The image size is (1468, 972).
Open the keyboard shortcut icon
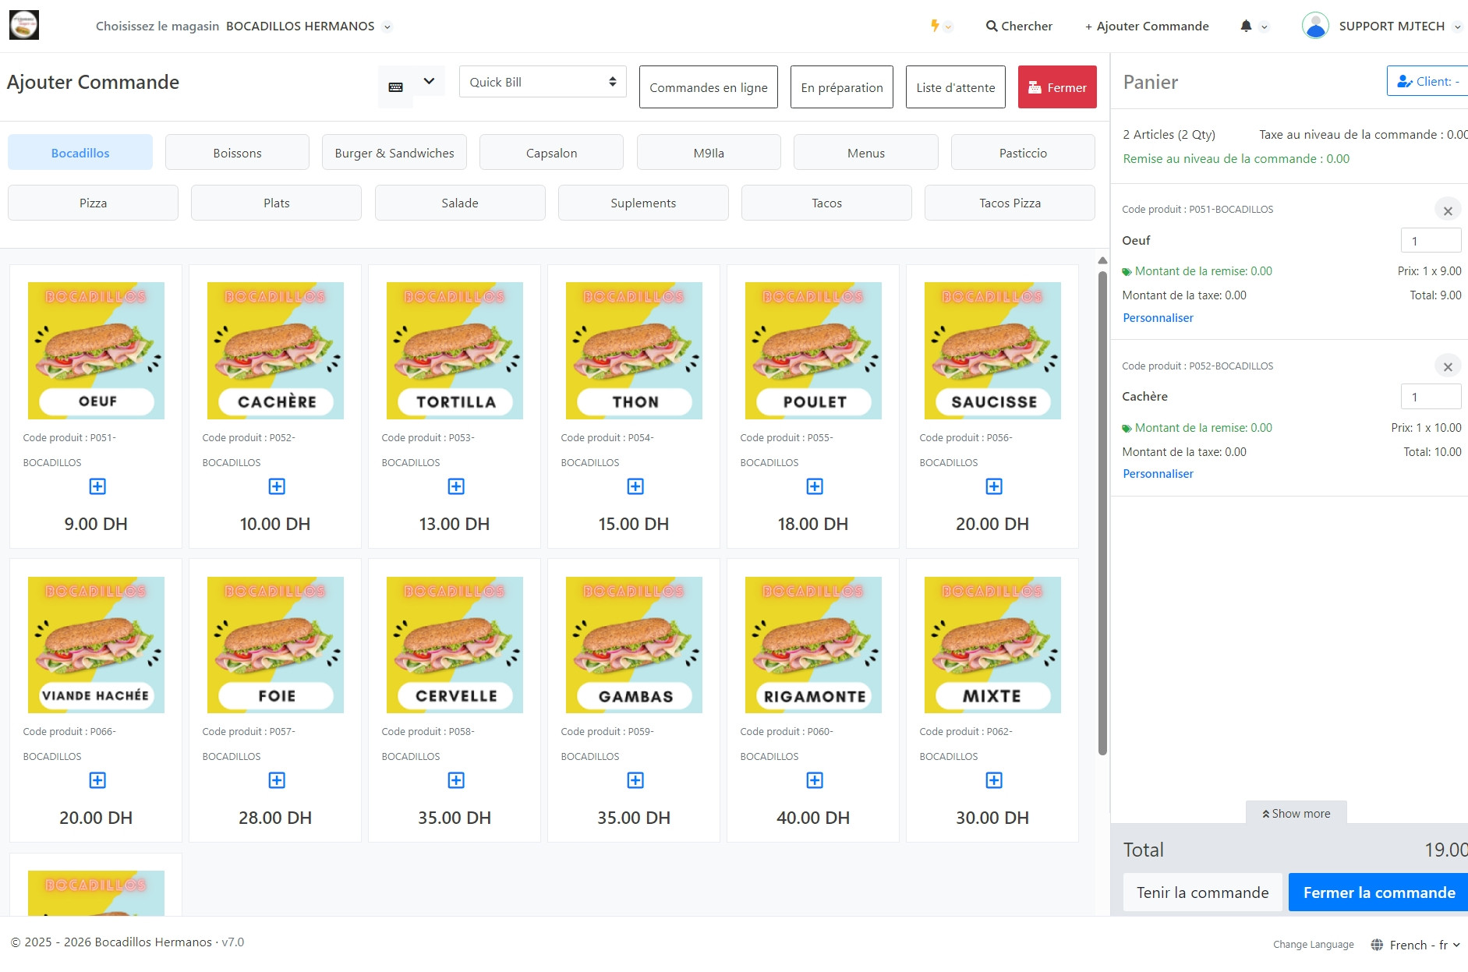point(396,87)
